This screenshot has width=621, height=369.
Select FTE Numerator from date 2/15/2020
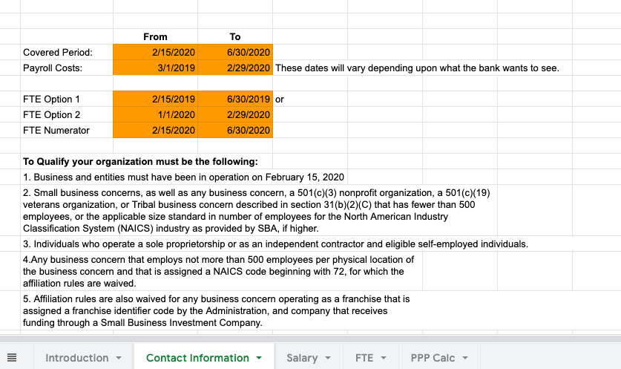tap(155, 130)
